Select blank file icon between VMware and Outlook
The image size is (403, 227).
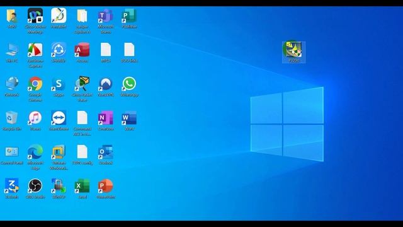click(82, 152)
